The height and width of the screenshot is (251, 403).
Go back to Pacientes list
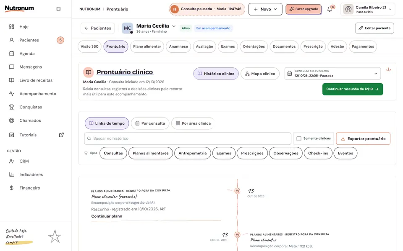point(98,28)
